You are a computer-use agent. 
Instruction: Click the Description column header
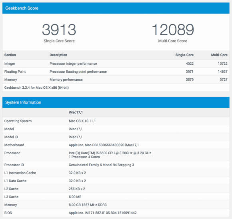(58, 55)
